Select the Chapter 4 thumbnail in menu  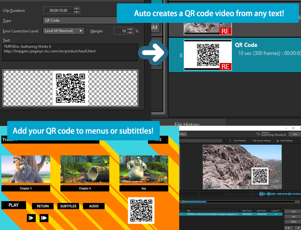tap(85, 170)
